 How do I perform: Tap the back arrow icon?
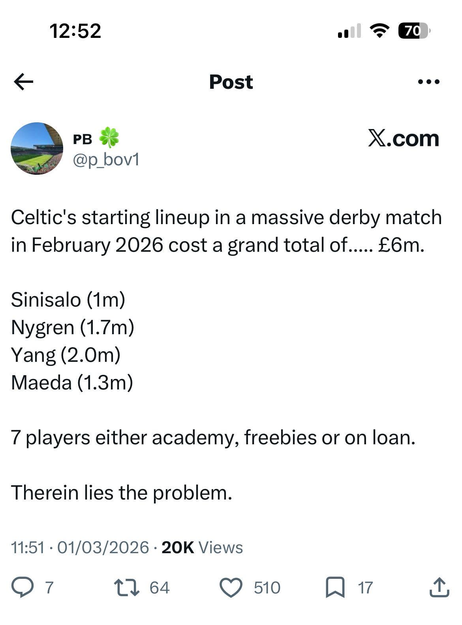click(x=24, y=82)
